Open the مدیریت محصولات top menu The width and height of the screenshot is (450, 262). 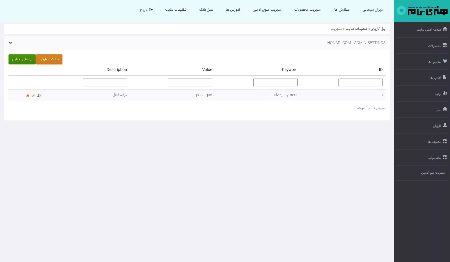pos(307,10)
